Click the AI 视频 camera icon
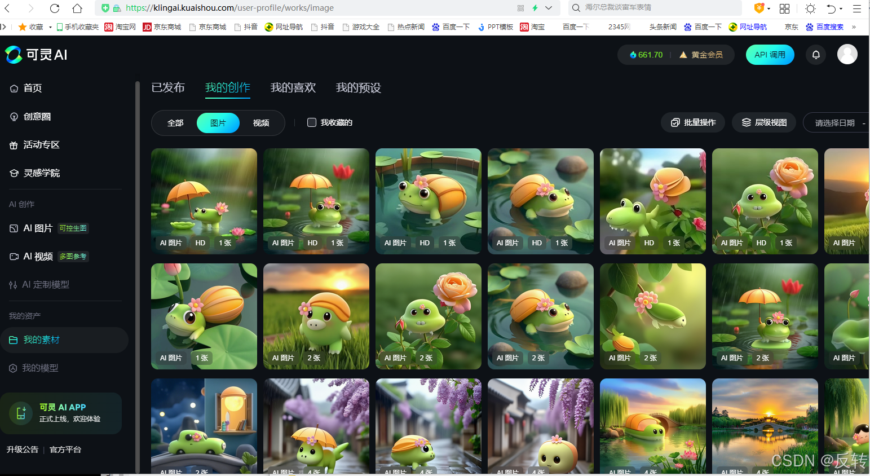 click(x=14, y=257)
